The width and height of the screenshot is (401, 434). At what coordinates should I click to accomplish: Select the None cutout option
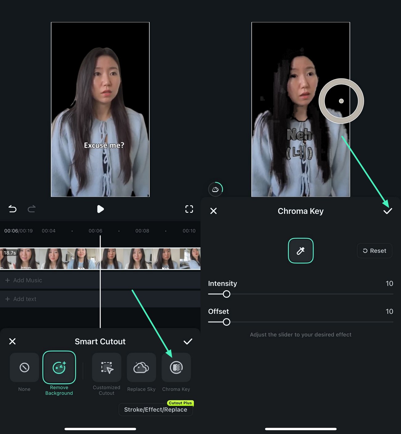[24, 368]
